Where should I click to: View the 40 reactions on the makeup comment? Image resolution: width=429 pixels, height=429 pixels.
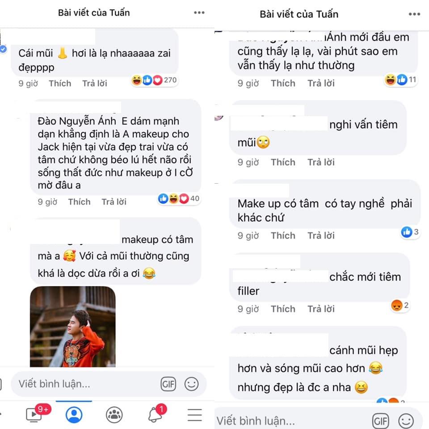point(179,198)
